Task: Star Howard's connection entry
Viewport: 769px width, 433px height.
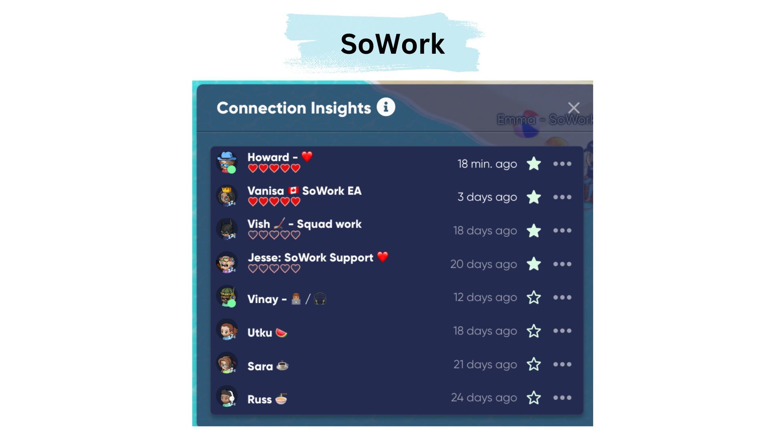Action: click(x=534, y=163)
